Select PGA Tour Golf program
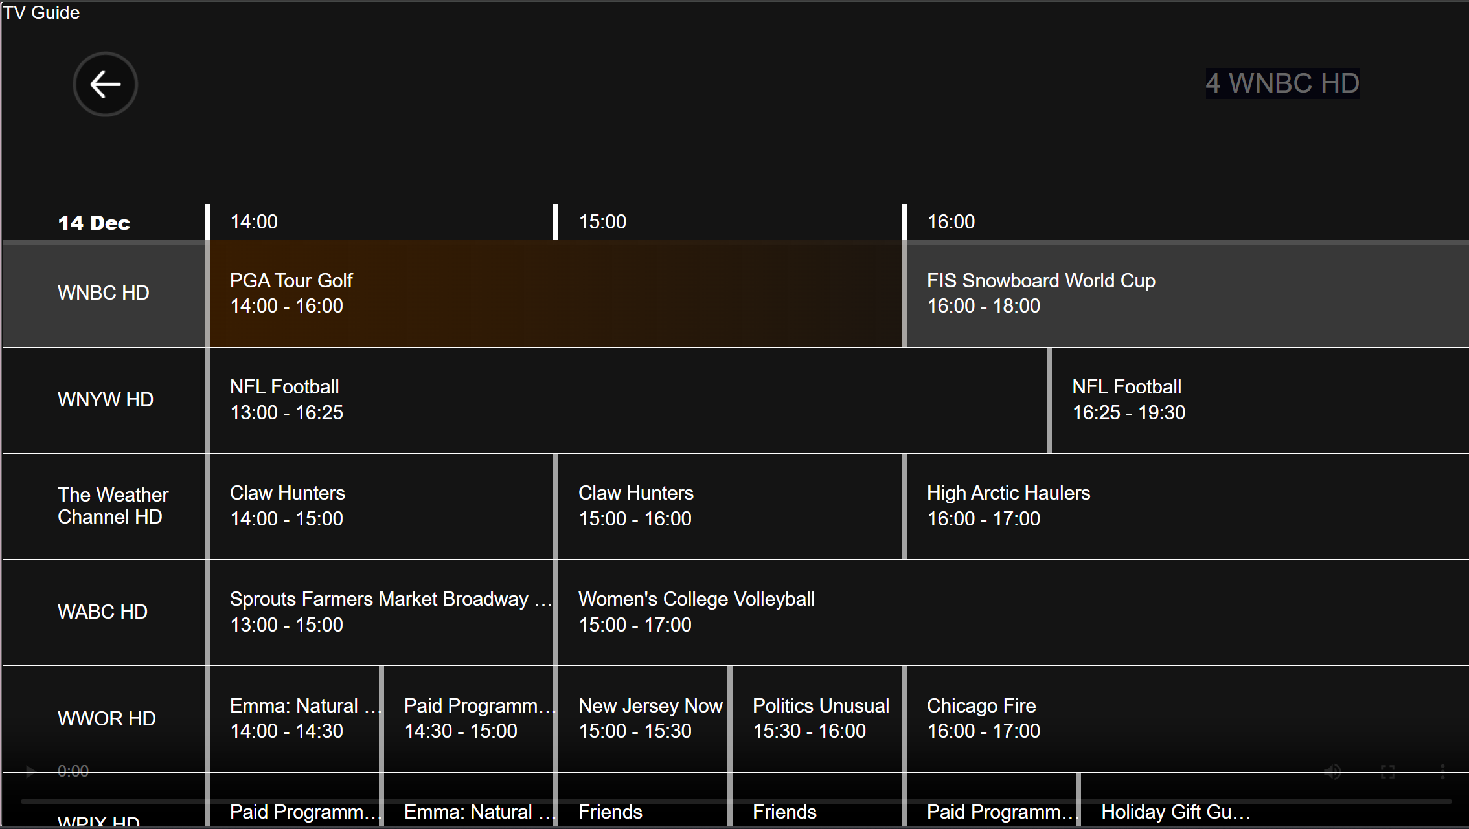This screenshot has width=1469, height=829. point(555,293)
